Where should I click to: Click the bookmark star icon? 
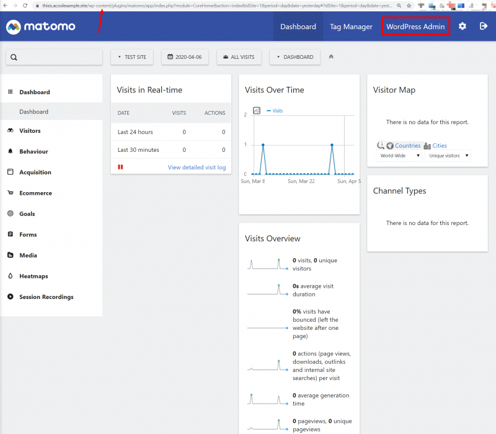coord(409,6)
